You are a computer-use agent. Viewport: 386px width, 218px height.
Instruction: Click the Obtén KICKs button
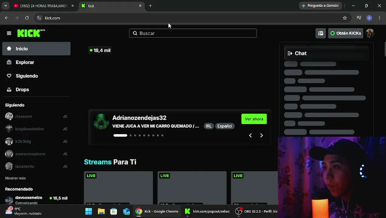(x=346, y=33)
